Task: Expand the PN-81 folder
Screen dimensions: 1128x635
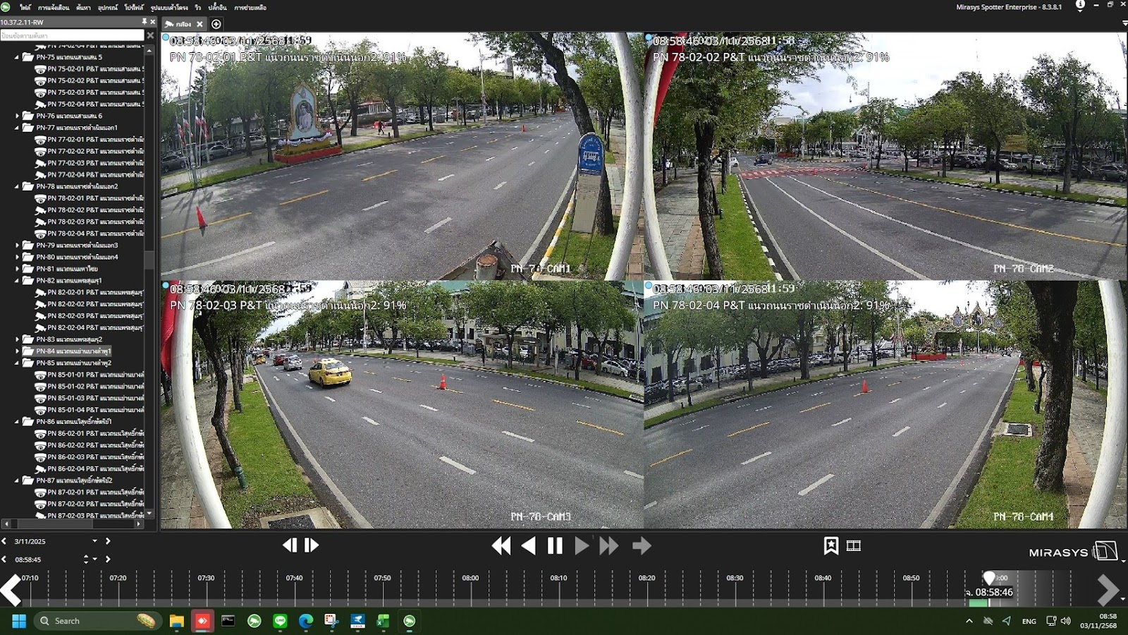Action: (17, 269)
